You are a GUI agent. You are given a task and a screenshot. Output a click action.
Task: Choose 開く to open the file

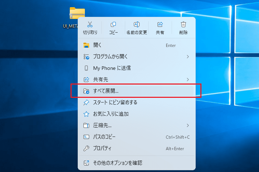(97, 45)
